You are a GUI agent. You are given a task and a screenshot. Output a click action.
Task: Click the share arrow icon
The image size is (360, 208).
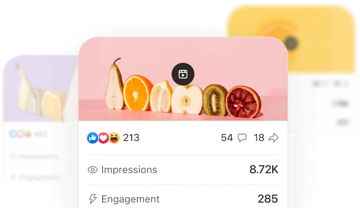[274, 138]
